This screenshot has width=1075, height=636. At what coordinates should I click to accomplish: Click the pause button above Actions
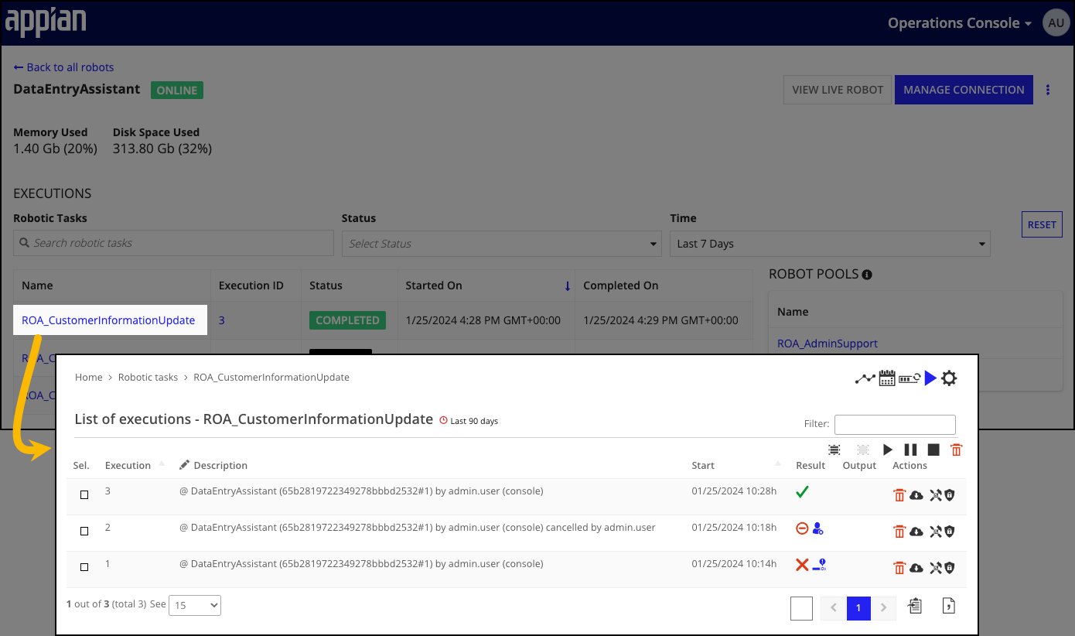(911, 450)
